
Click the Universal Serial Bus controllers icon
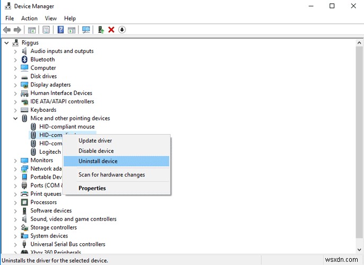(x=24, y=244)
